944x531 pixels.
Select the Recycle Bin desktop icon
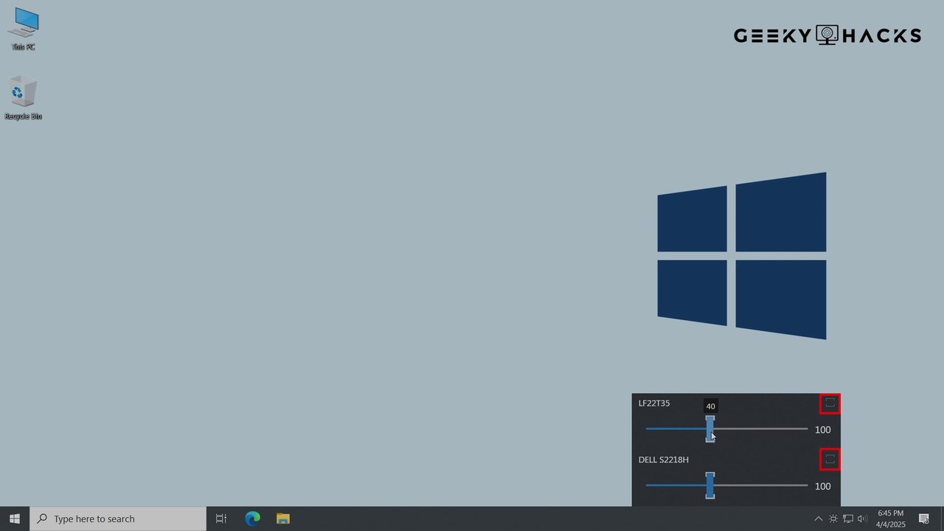click(x=23, y=98)
